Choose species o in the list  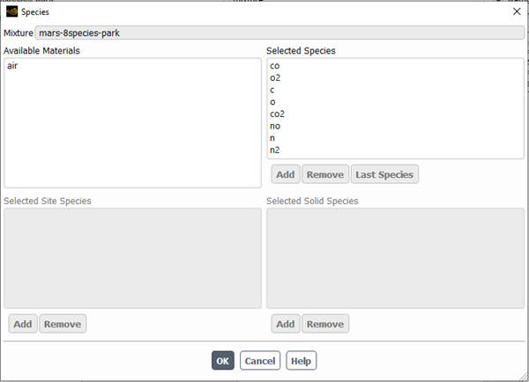pos(273,102)
